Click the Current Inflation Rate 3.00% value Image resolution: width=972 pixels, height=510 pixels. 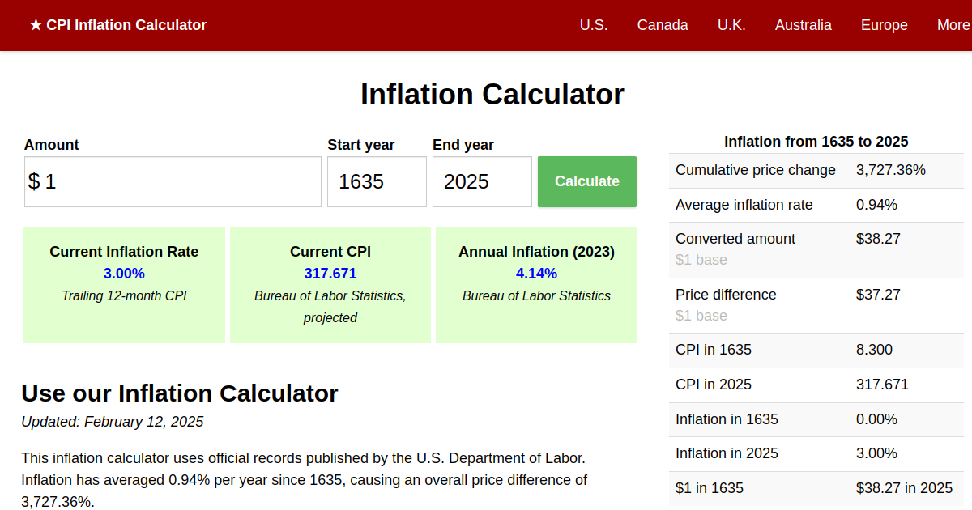[x=124, y=274]
